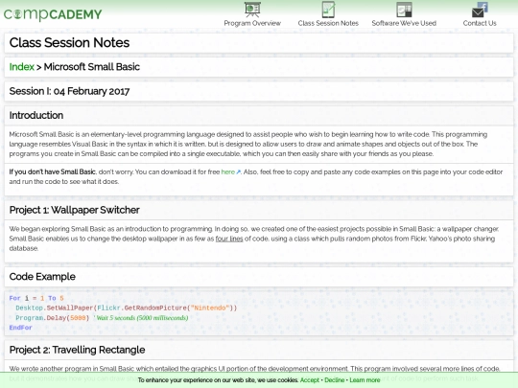518x388 pixels.
Task: Open the Software We've Used menu label
Action: pyautogui.click(x=404, y=23)
